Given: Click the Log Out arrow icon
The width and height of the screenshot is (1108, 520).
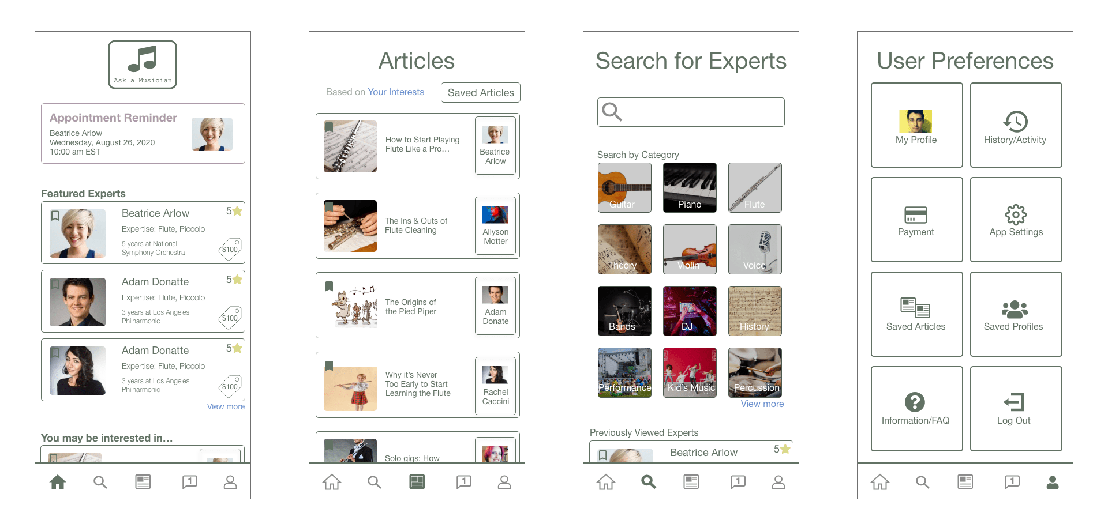Looking at the screenshot, I should (x=1014, y=402).
